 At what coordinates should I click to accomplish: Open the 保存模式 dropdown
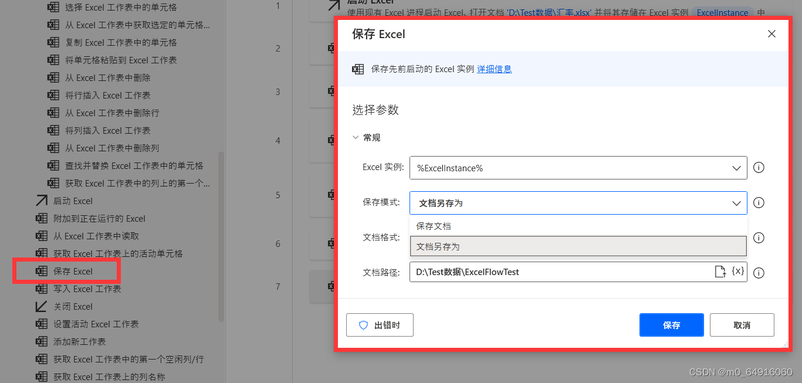tap(736, 202)
